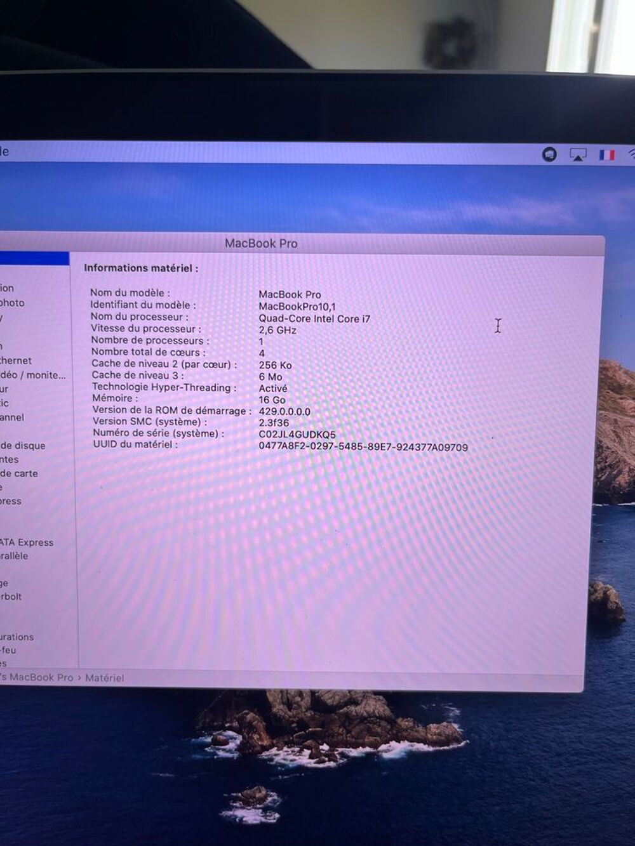Open the French flag input source menu
Screen dimensions: 635x846
point(607,155)
